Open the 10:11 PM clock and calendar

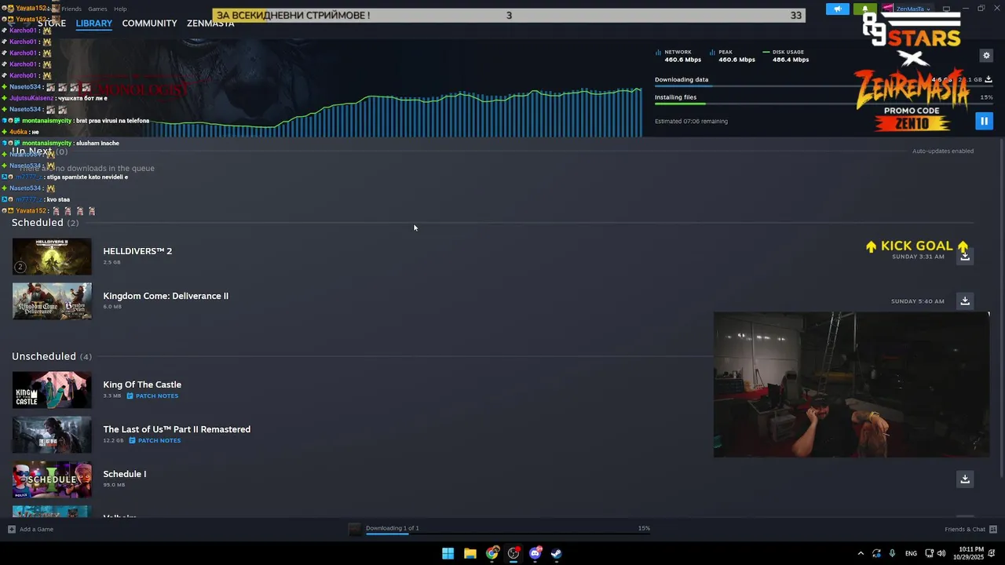pos(970,553)
